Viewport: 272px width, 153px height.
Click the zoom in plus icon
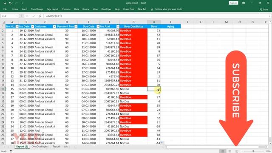coord(263,151)
